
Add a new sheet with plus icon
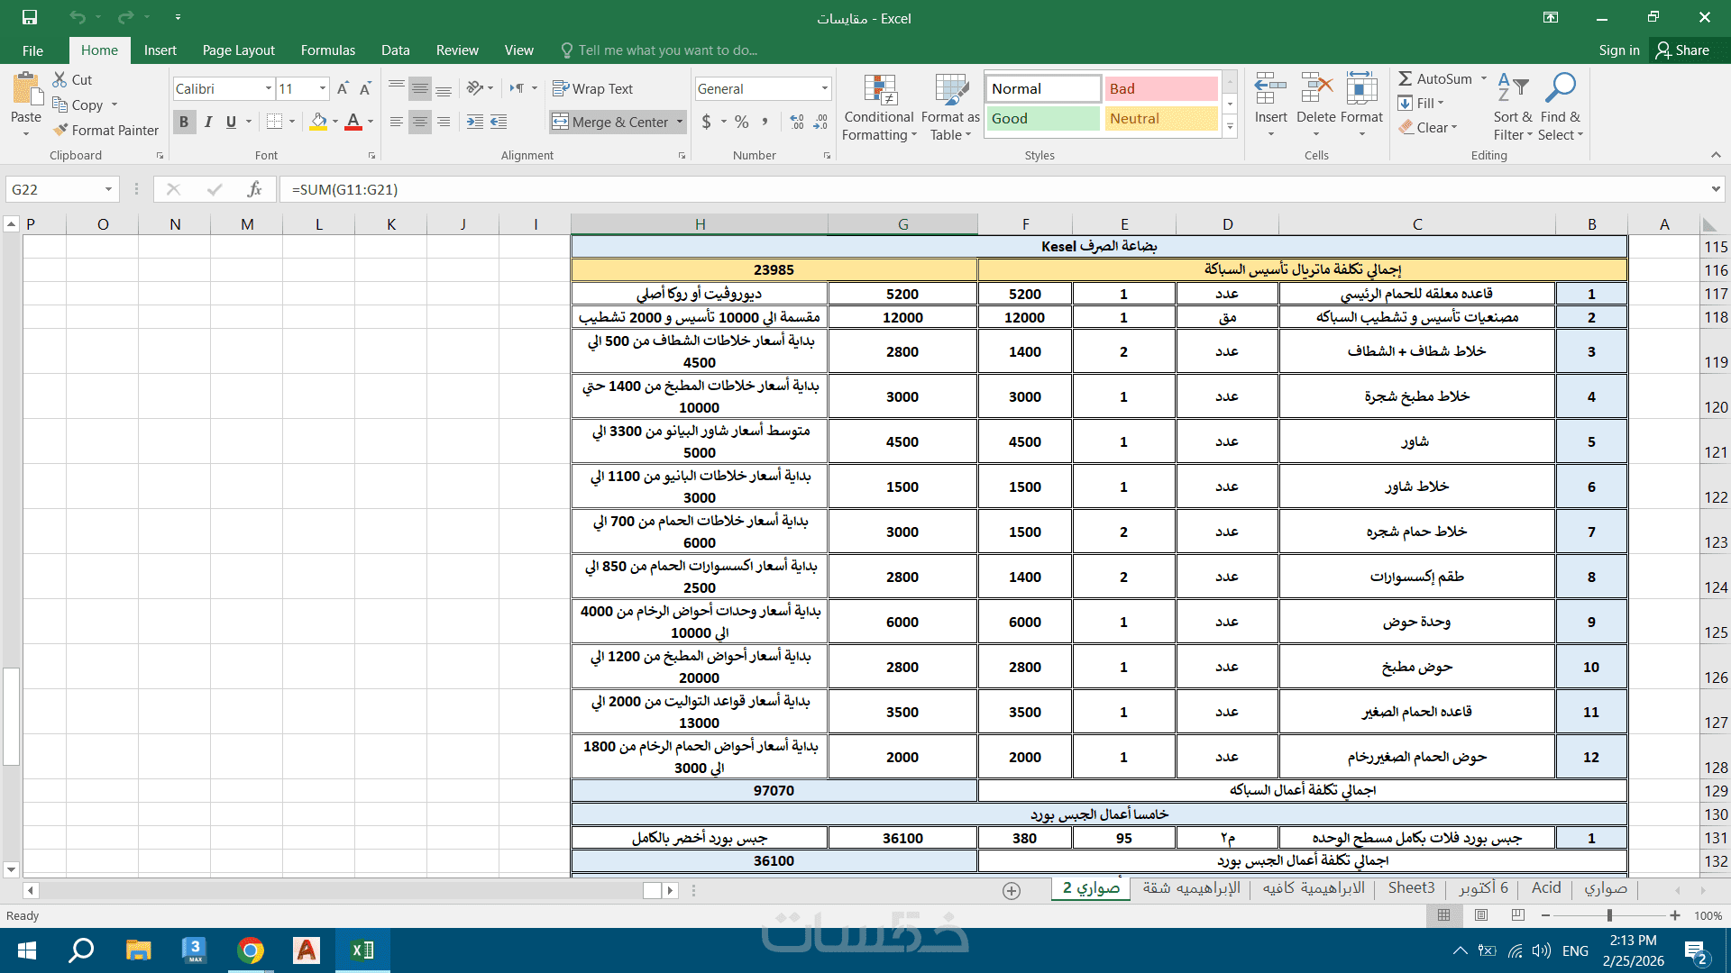[1012, 890]
